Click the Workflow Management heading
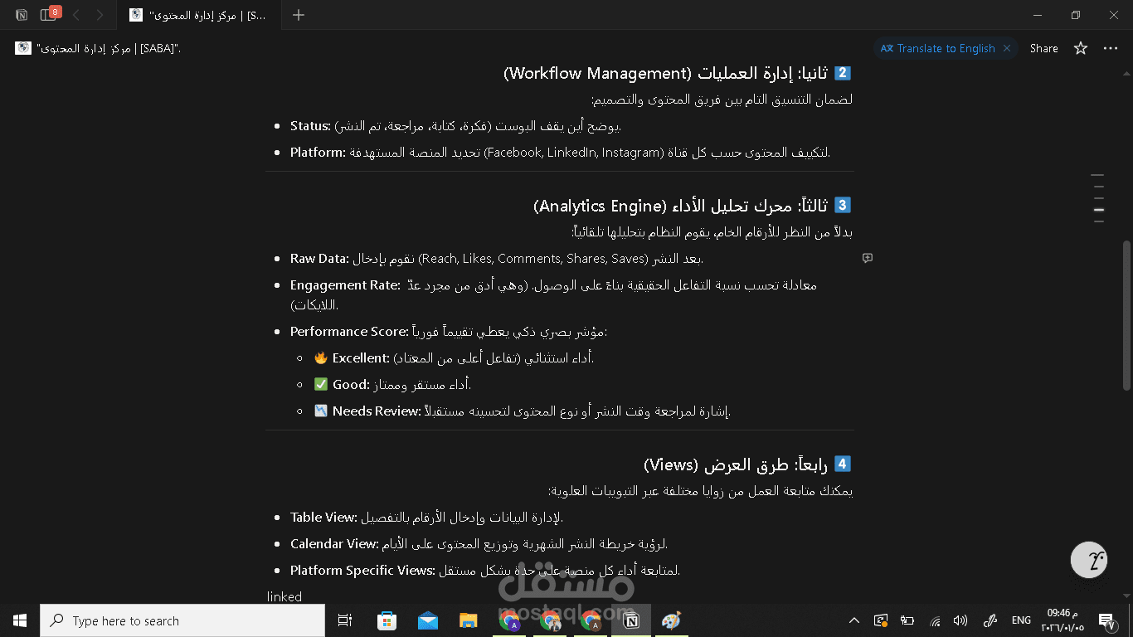The width and height of the screenshot is (1133, 637). click(x=678, y=73)
